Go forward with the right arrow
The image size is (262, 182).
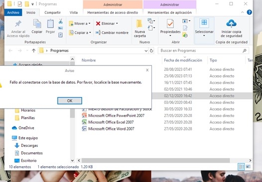pos(20,51)
